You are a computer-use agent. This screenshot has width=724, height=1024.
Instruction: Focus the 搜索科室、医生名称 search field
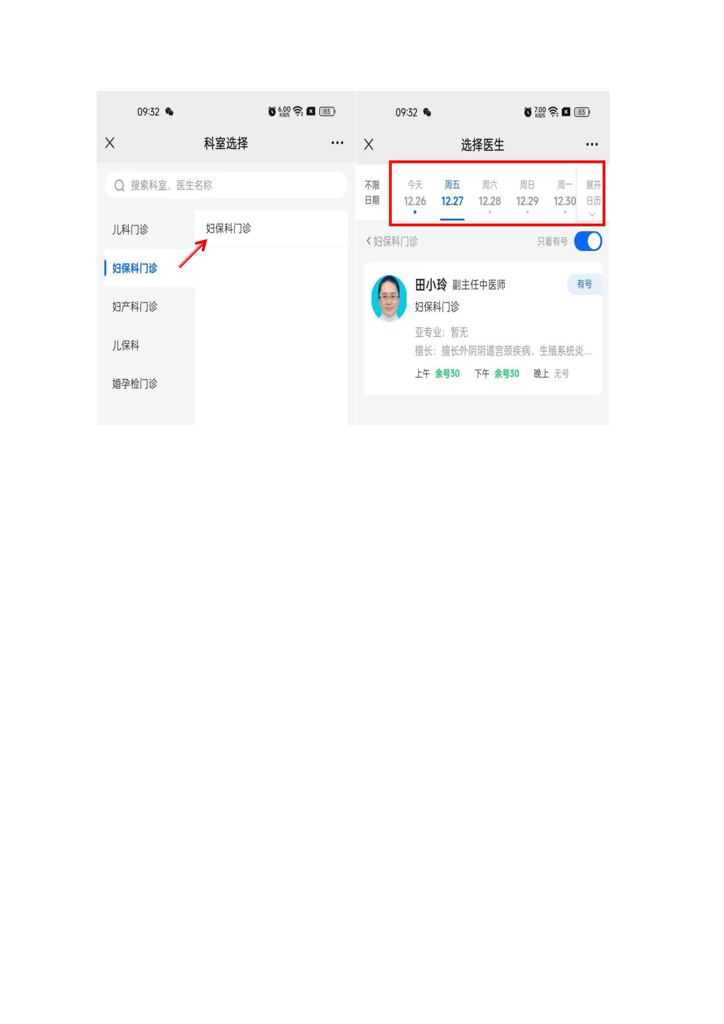225,185
